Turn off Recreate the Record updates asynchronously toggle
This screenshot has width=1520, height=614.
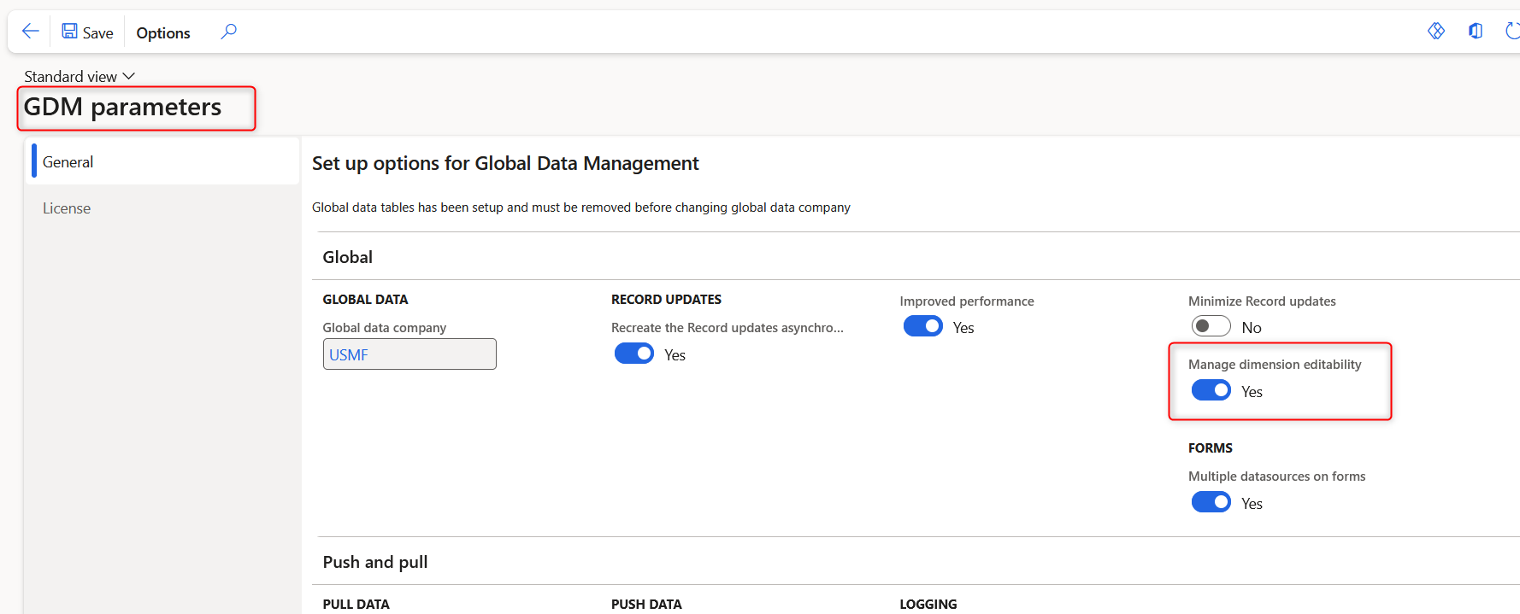point(633,354)
